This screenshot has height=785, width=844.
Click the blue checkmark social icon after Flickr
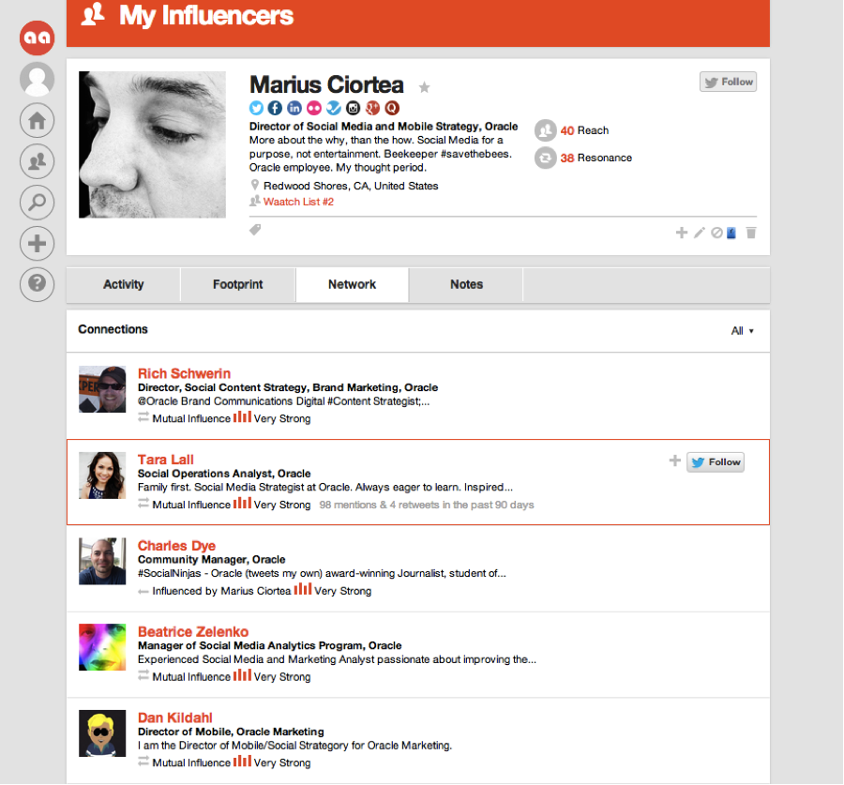point(333,108)
